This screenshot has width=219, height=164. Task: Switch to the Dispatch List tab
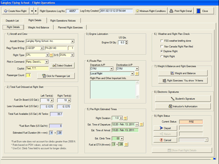click(13, 21)
